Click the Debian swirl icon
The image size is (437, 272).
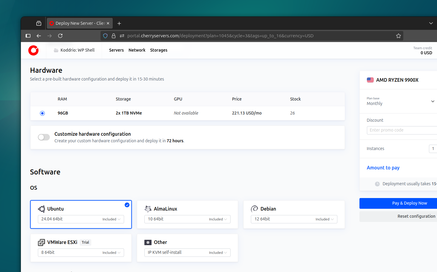254,209
